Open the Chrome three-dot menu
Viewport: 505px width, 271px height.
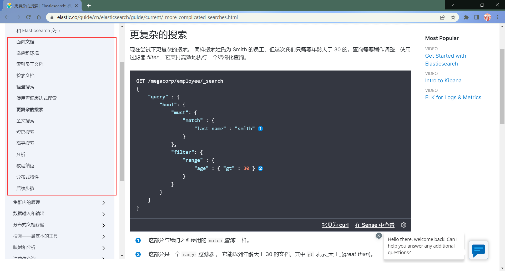(498, 17)
